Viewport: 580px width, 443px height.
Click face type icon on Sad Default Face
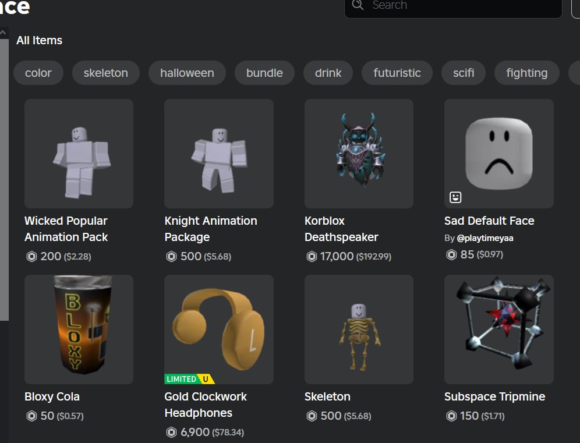(x=455, y=197)
